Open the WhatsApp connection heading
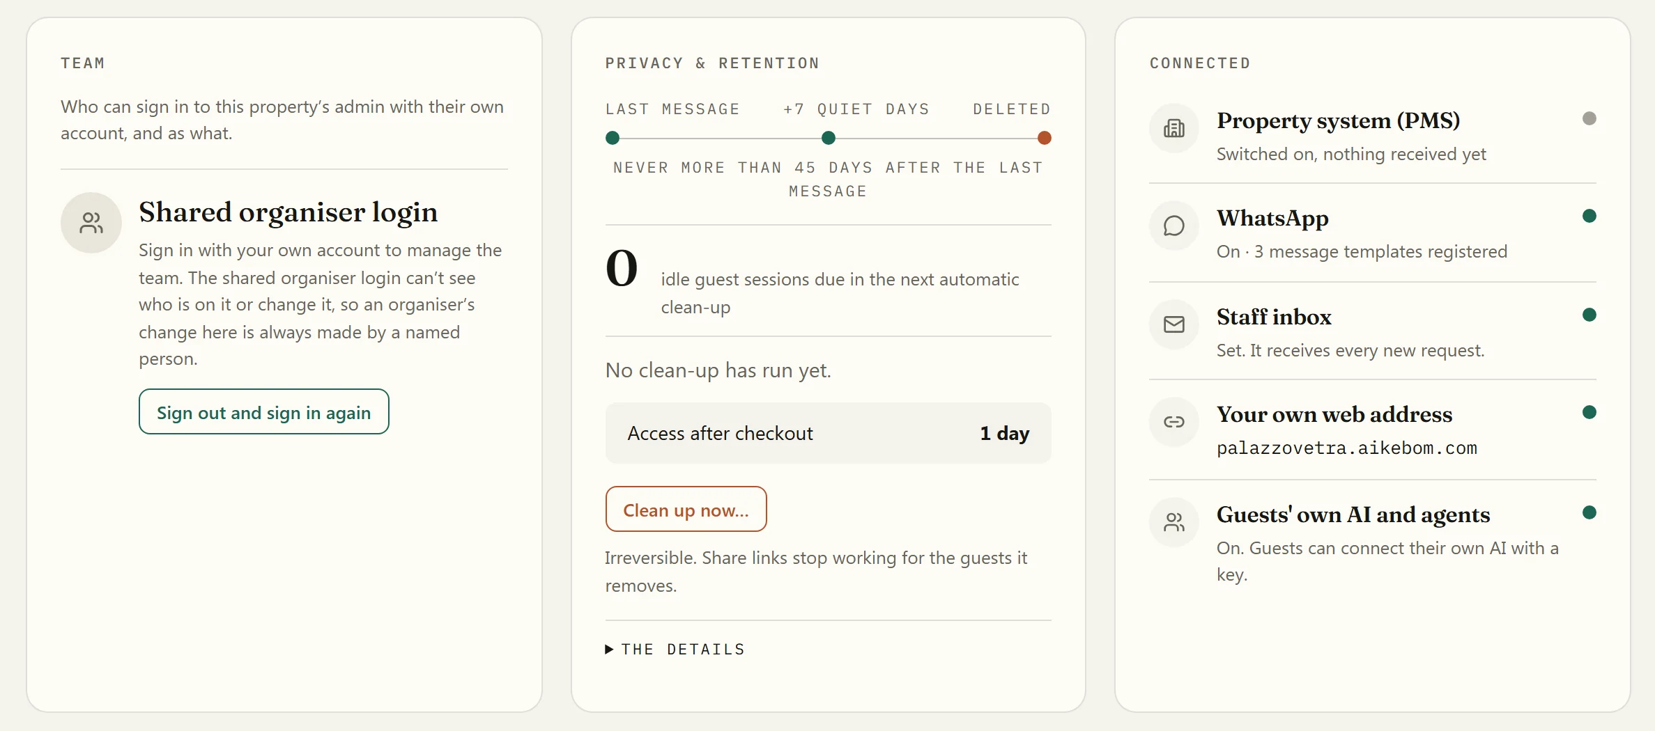The width and height of the screenshot is (1655, 731). [1272, 218]
